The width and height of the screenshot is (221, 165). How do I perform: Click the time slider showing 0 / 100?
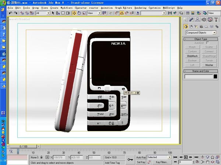tap(24, 146)
